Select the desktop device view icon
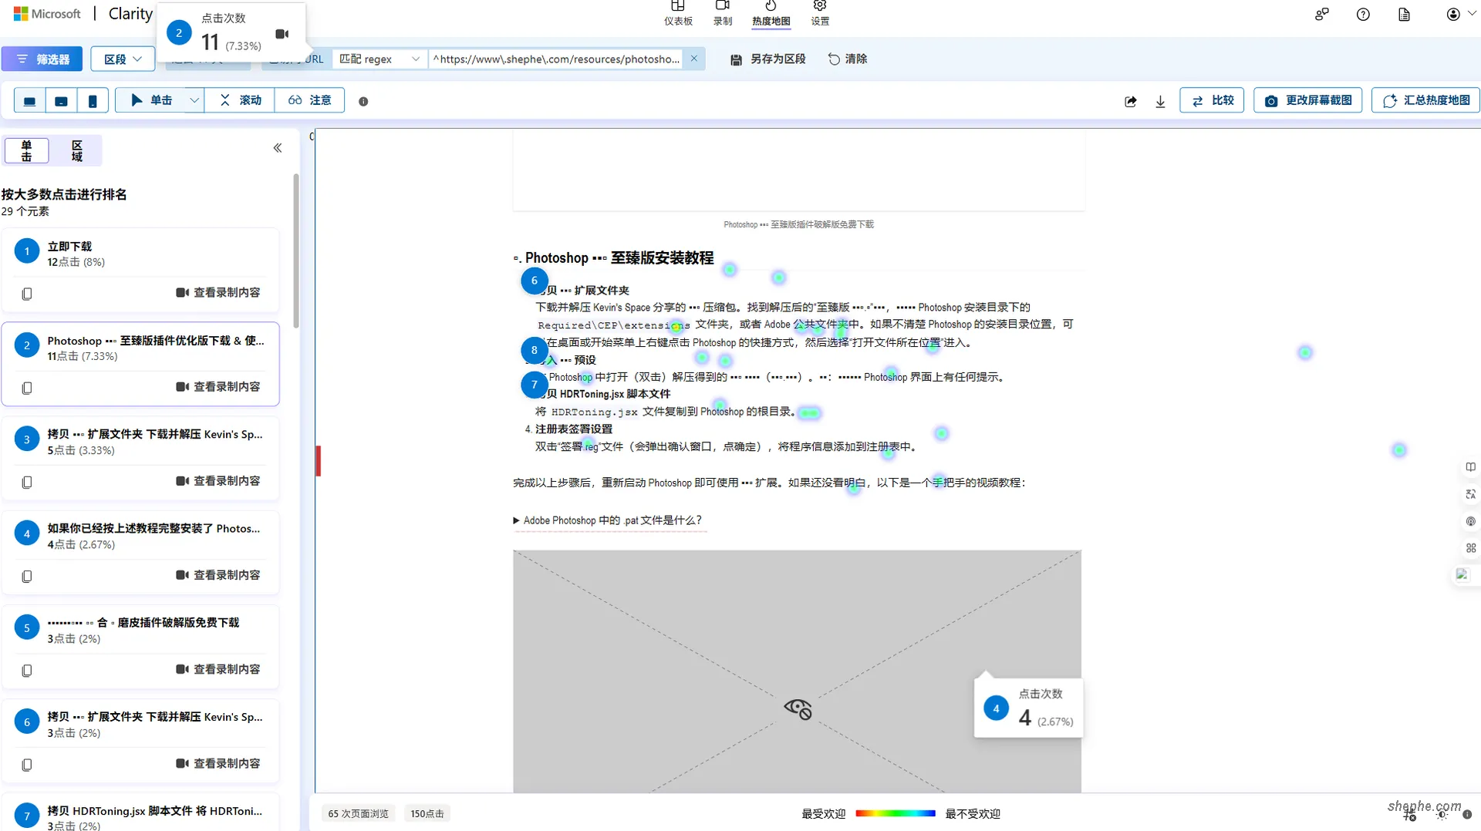 point(29,100)
